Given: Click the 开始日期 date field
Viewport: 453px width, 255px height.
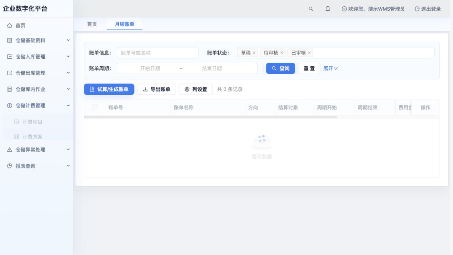Looking at the screenshot, I should pos(150,68).
